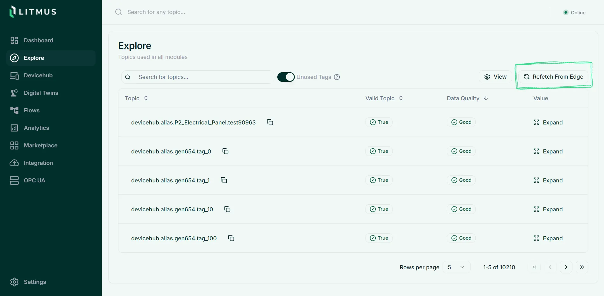The height and width of the screenshot is (296, 604).
Task: Open Marketplace in the sidebar
Action: coord(51,145)
